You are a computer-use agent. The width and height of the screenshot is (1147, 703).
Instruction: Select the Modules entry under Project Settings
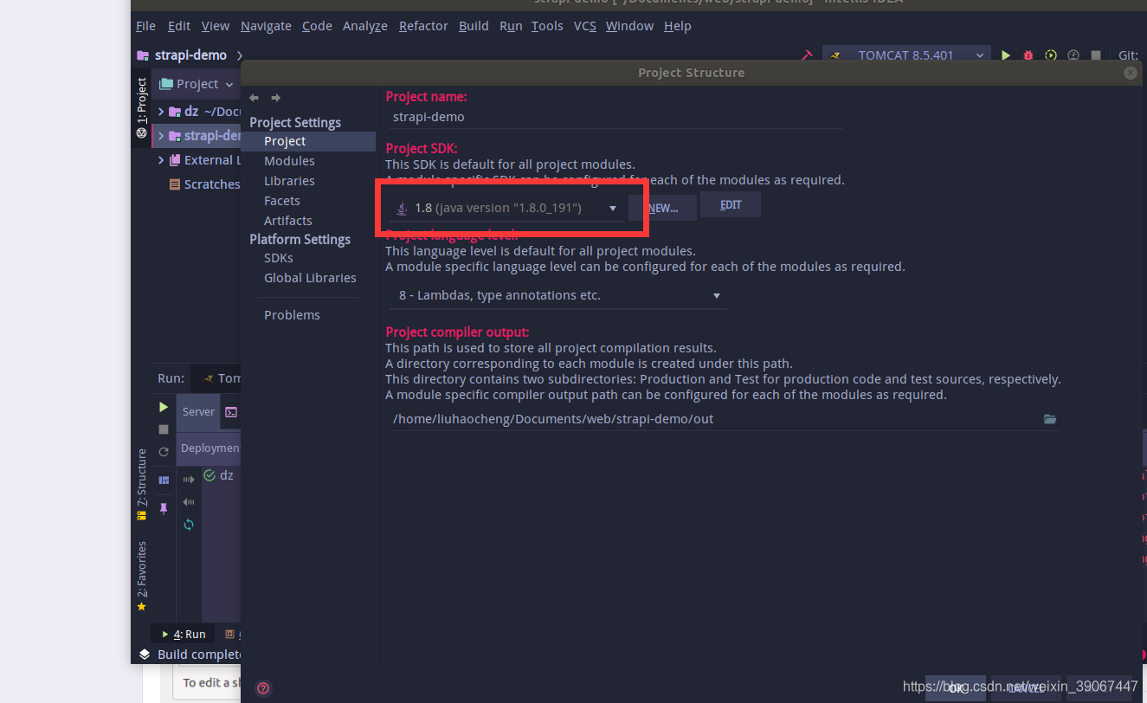tap(289, 160)
